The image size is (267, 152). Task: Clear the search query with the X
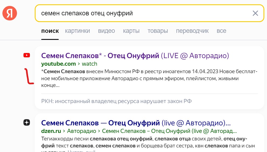255,13
